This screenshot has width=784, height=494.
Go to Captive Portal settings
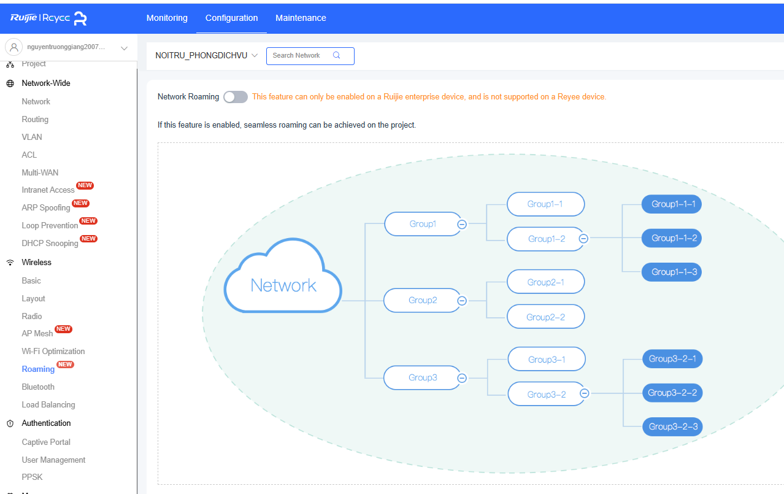pyautogui.click(x=46, y=442)
